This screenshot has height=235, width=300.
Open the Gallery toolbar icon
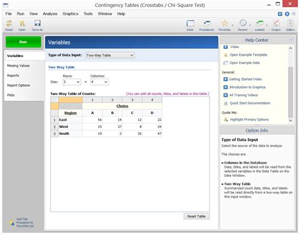click(x=291, y=23)
